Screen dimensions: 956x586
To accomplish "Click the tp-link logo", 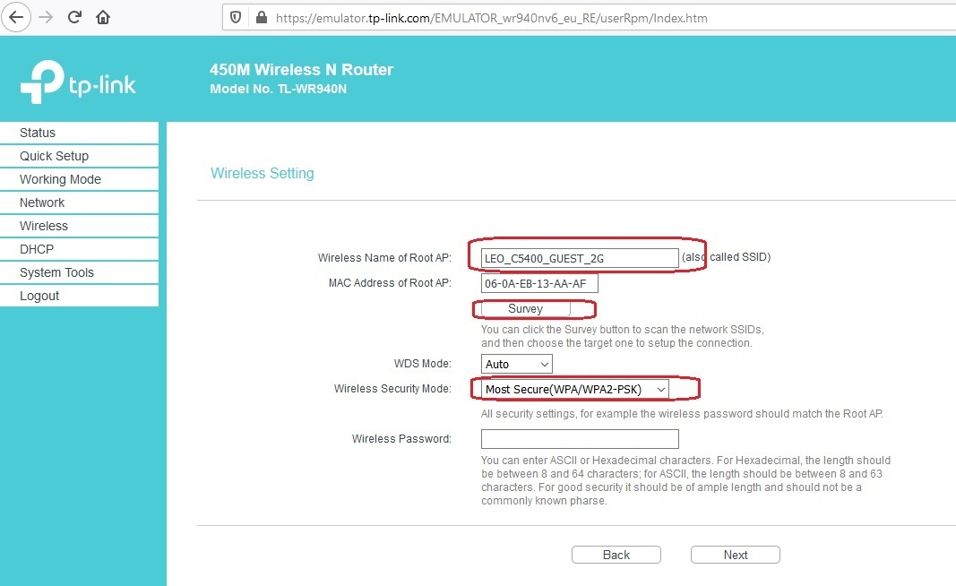I will tap(78, 82).
